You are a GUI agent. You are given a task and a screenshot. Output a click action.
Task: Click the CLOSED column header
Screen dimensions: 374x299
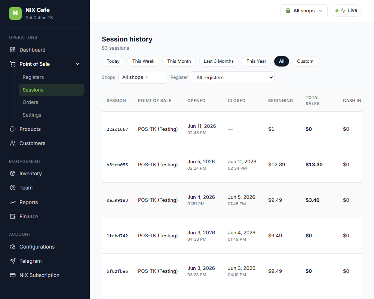(236, 101)
